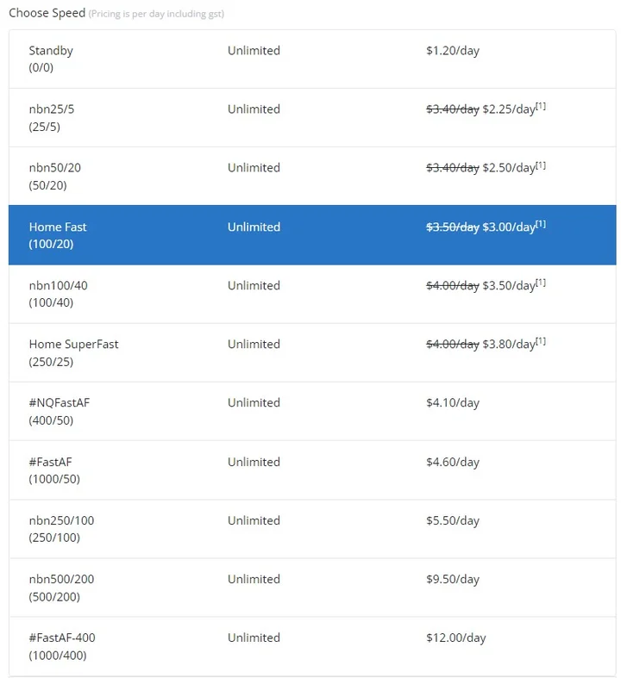Choose the nbn25/5 speed plan

312,118
